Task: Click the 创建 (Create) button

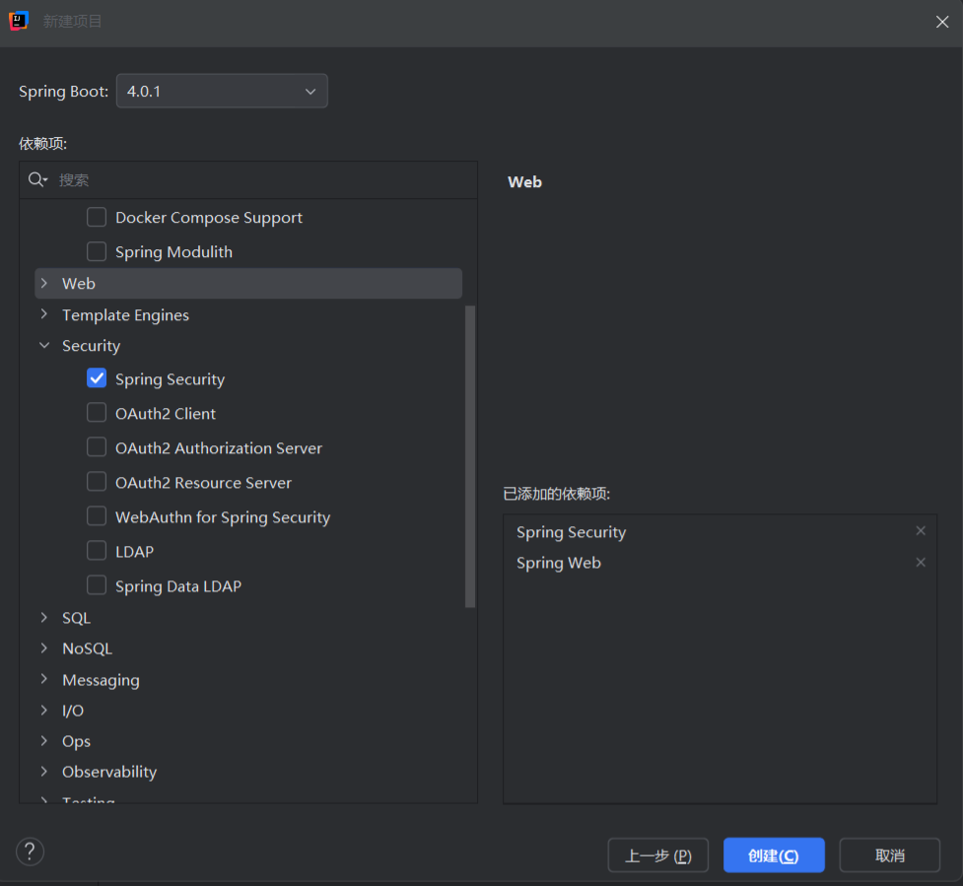Action: (773, 855)
